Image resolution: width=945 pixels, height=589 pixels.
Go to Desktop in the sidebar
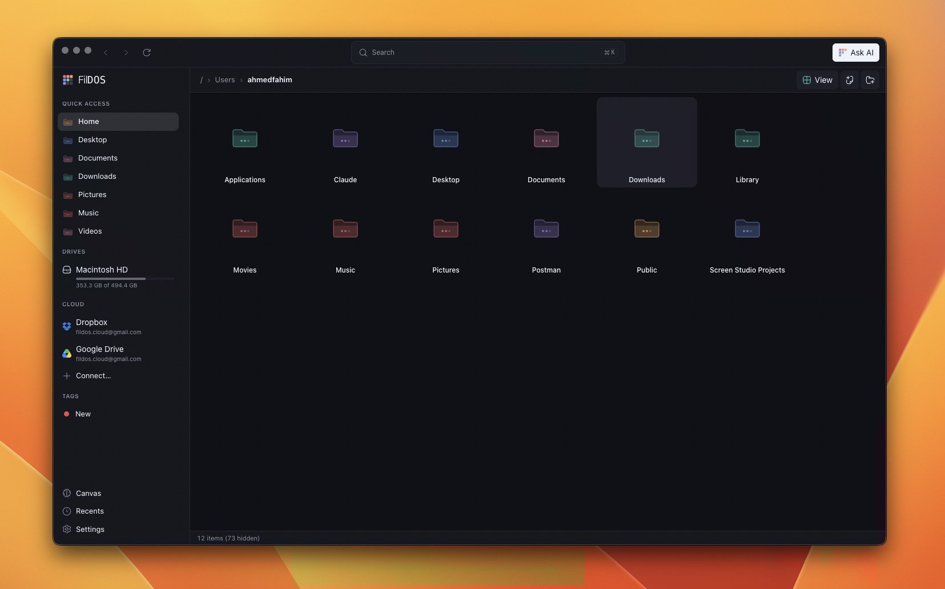[x=118, y=140]
